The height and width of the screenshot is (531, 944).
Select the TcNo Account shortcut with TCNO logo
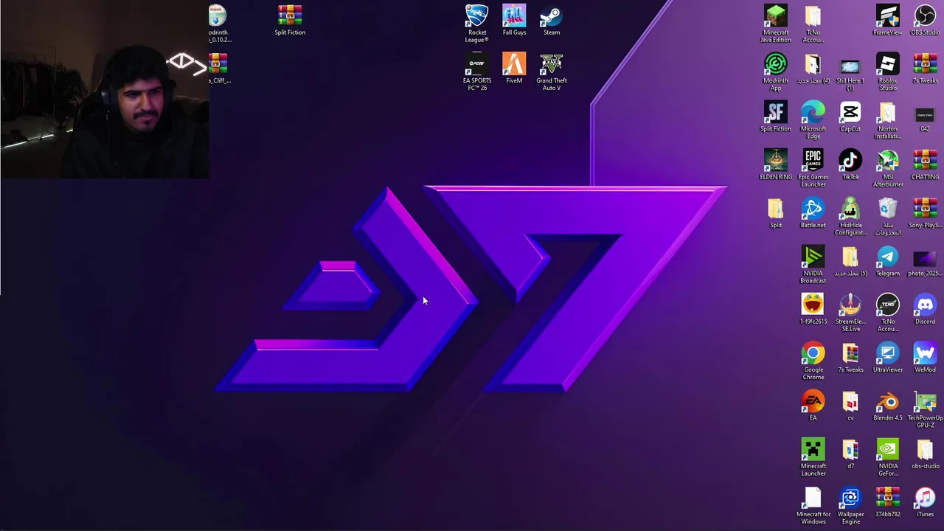(887, 312)
